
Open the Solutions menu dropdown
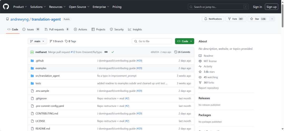click(38, 7)
